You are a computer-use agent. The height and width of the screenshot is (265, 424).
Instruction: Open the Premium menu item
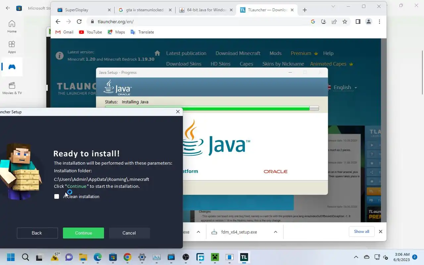pos(304,53)
